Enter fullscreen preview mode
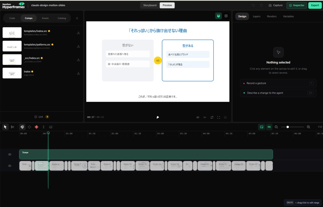Image resolution: width=323 pixels, height=207 pixels. (x=219, y=117)
